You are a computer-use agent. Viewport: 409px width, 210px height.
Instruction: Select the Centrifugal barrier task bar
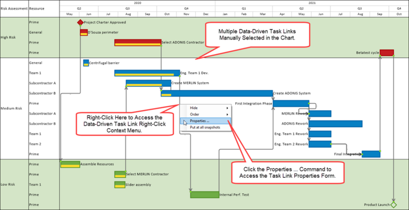86,63
